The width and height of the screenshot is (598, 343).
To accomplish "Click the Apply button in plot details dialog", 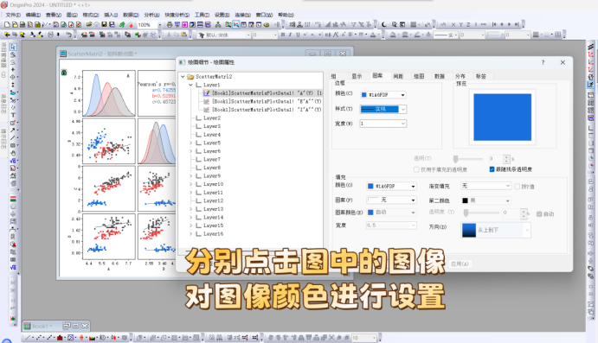I will click(x=460, y=264).
